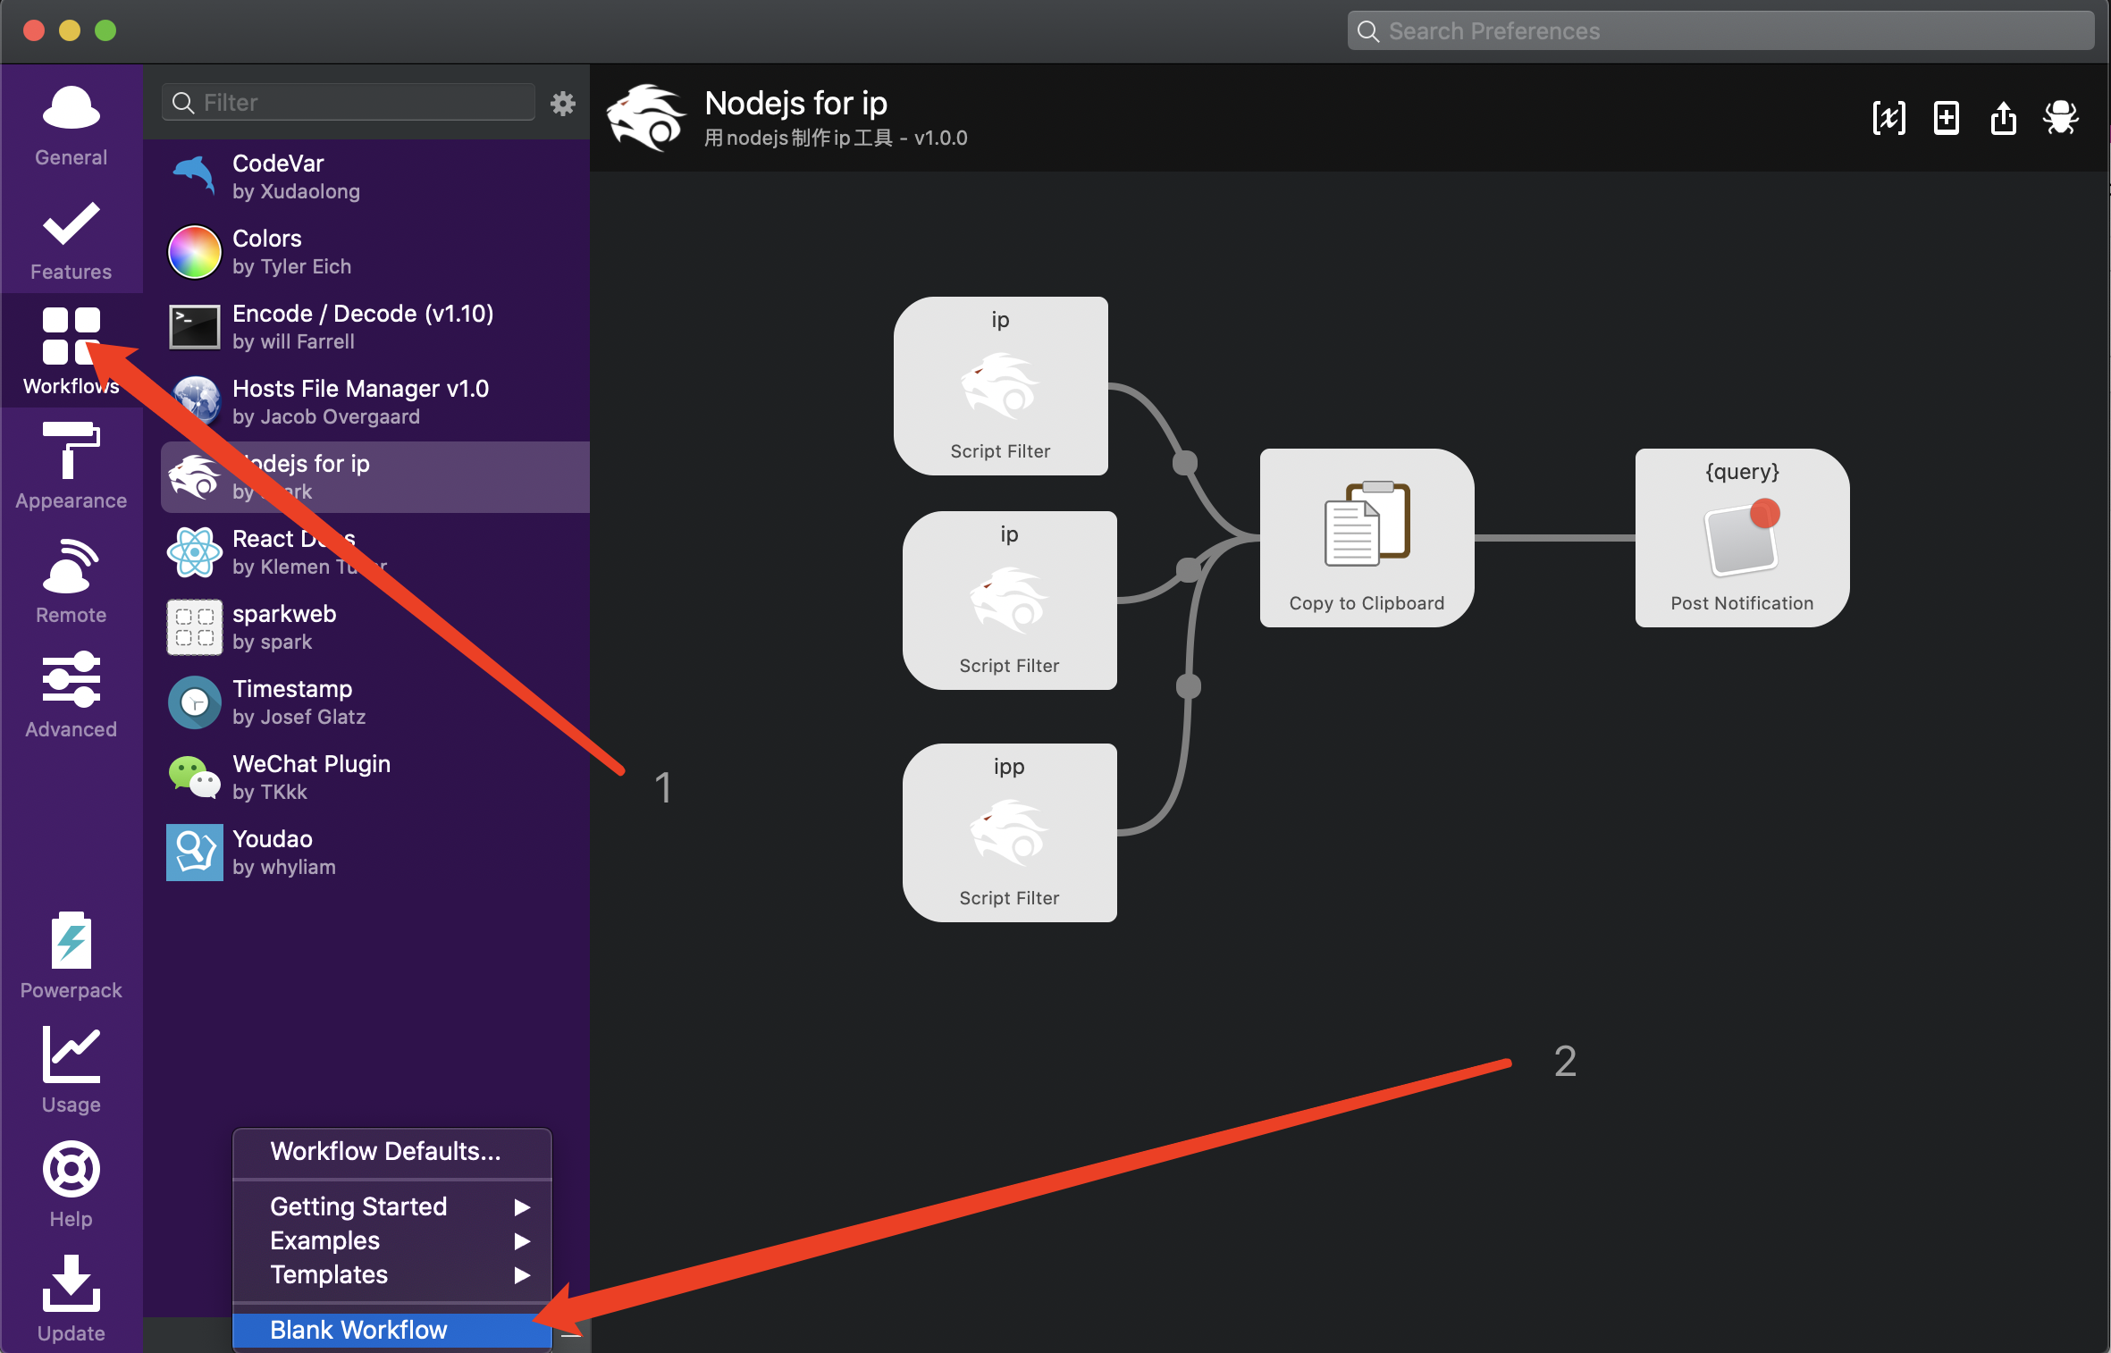Open the Update tab
The width and height of the screenshot is (2111, 1353).
[71, 1298]
